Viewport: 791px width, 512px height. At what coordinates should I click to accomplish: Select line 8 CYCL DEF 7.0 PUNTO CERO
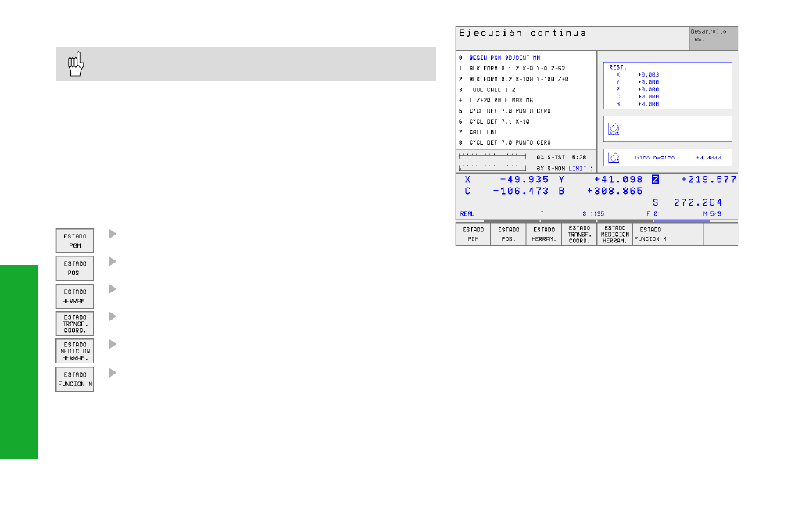point(504,143)
